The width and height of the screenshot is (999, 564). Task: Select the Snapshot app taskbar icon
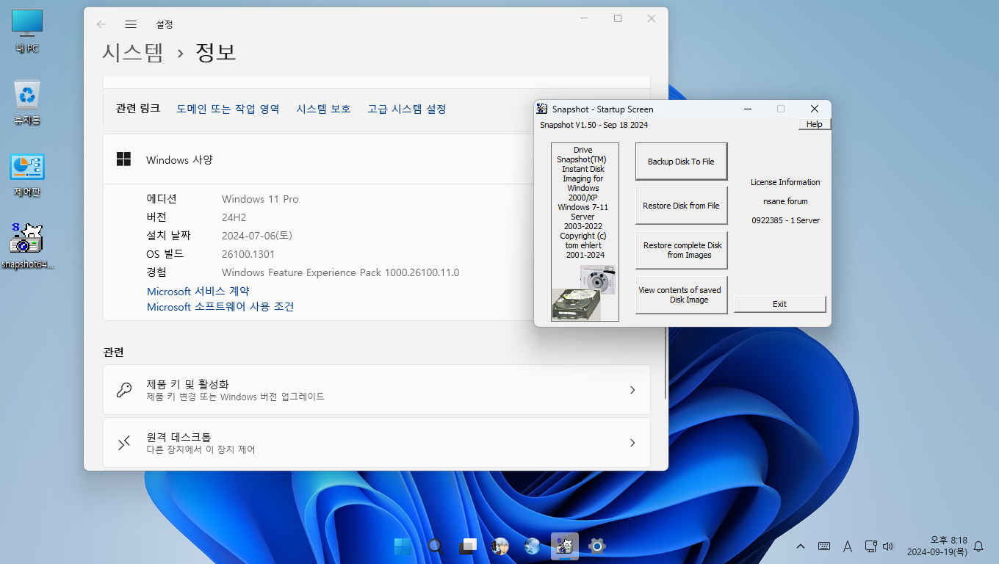tap(565, 546)
